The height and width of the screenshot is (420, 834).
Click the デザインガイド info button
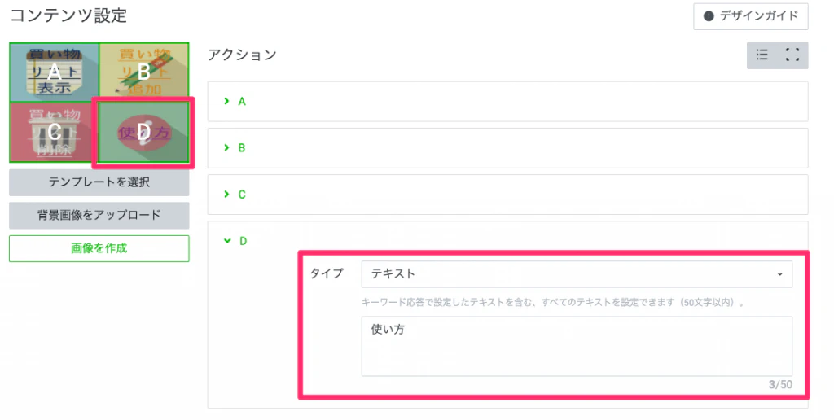(x=750, y=16)
